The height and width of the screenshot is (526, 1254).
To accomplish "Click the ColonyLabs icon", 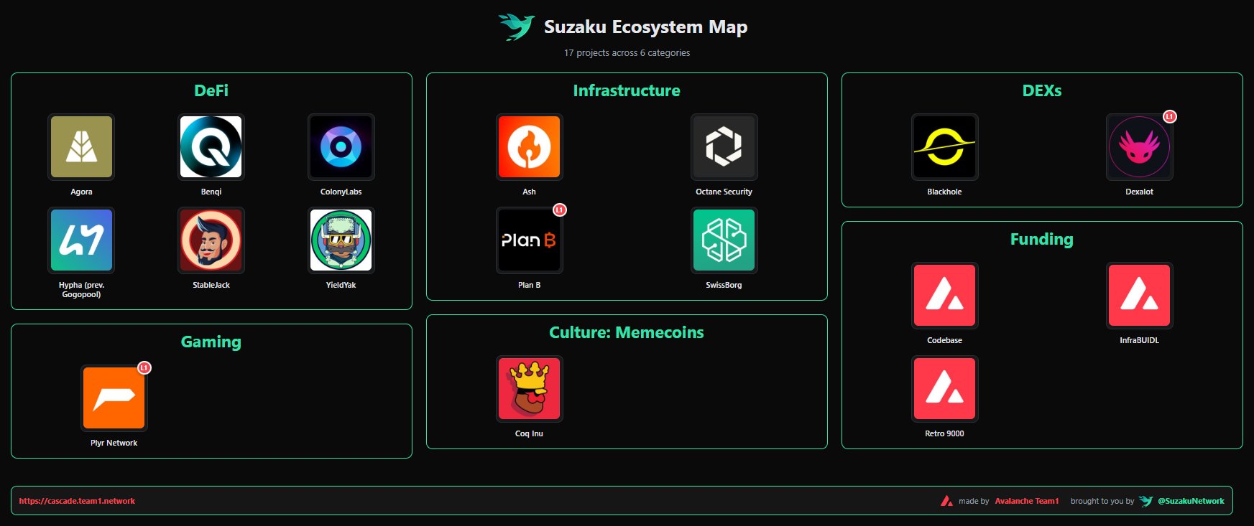I will click(x=341, y=147).
